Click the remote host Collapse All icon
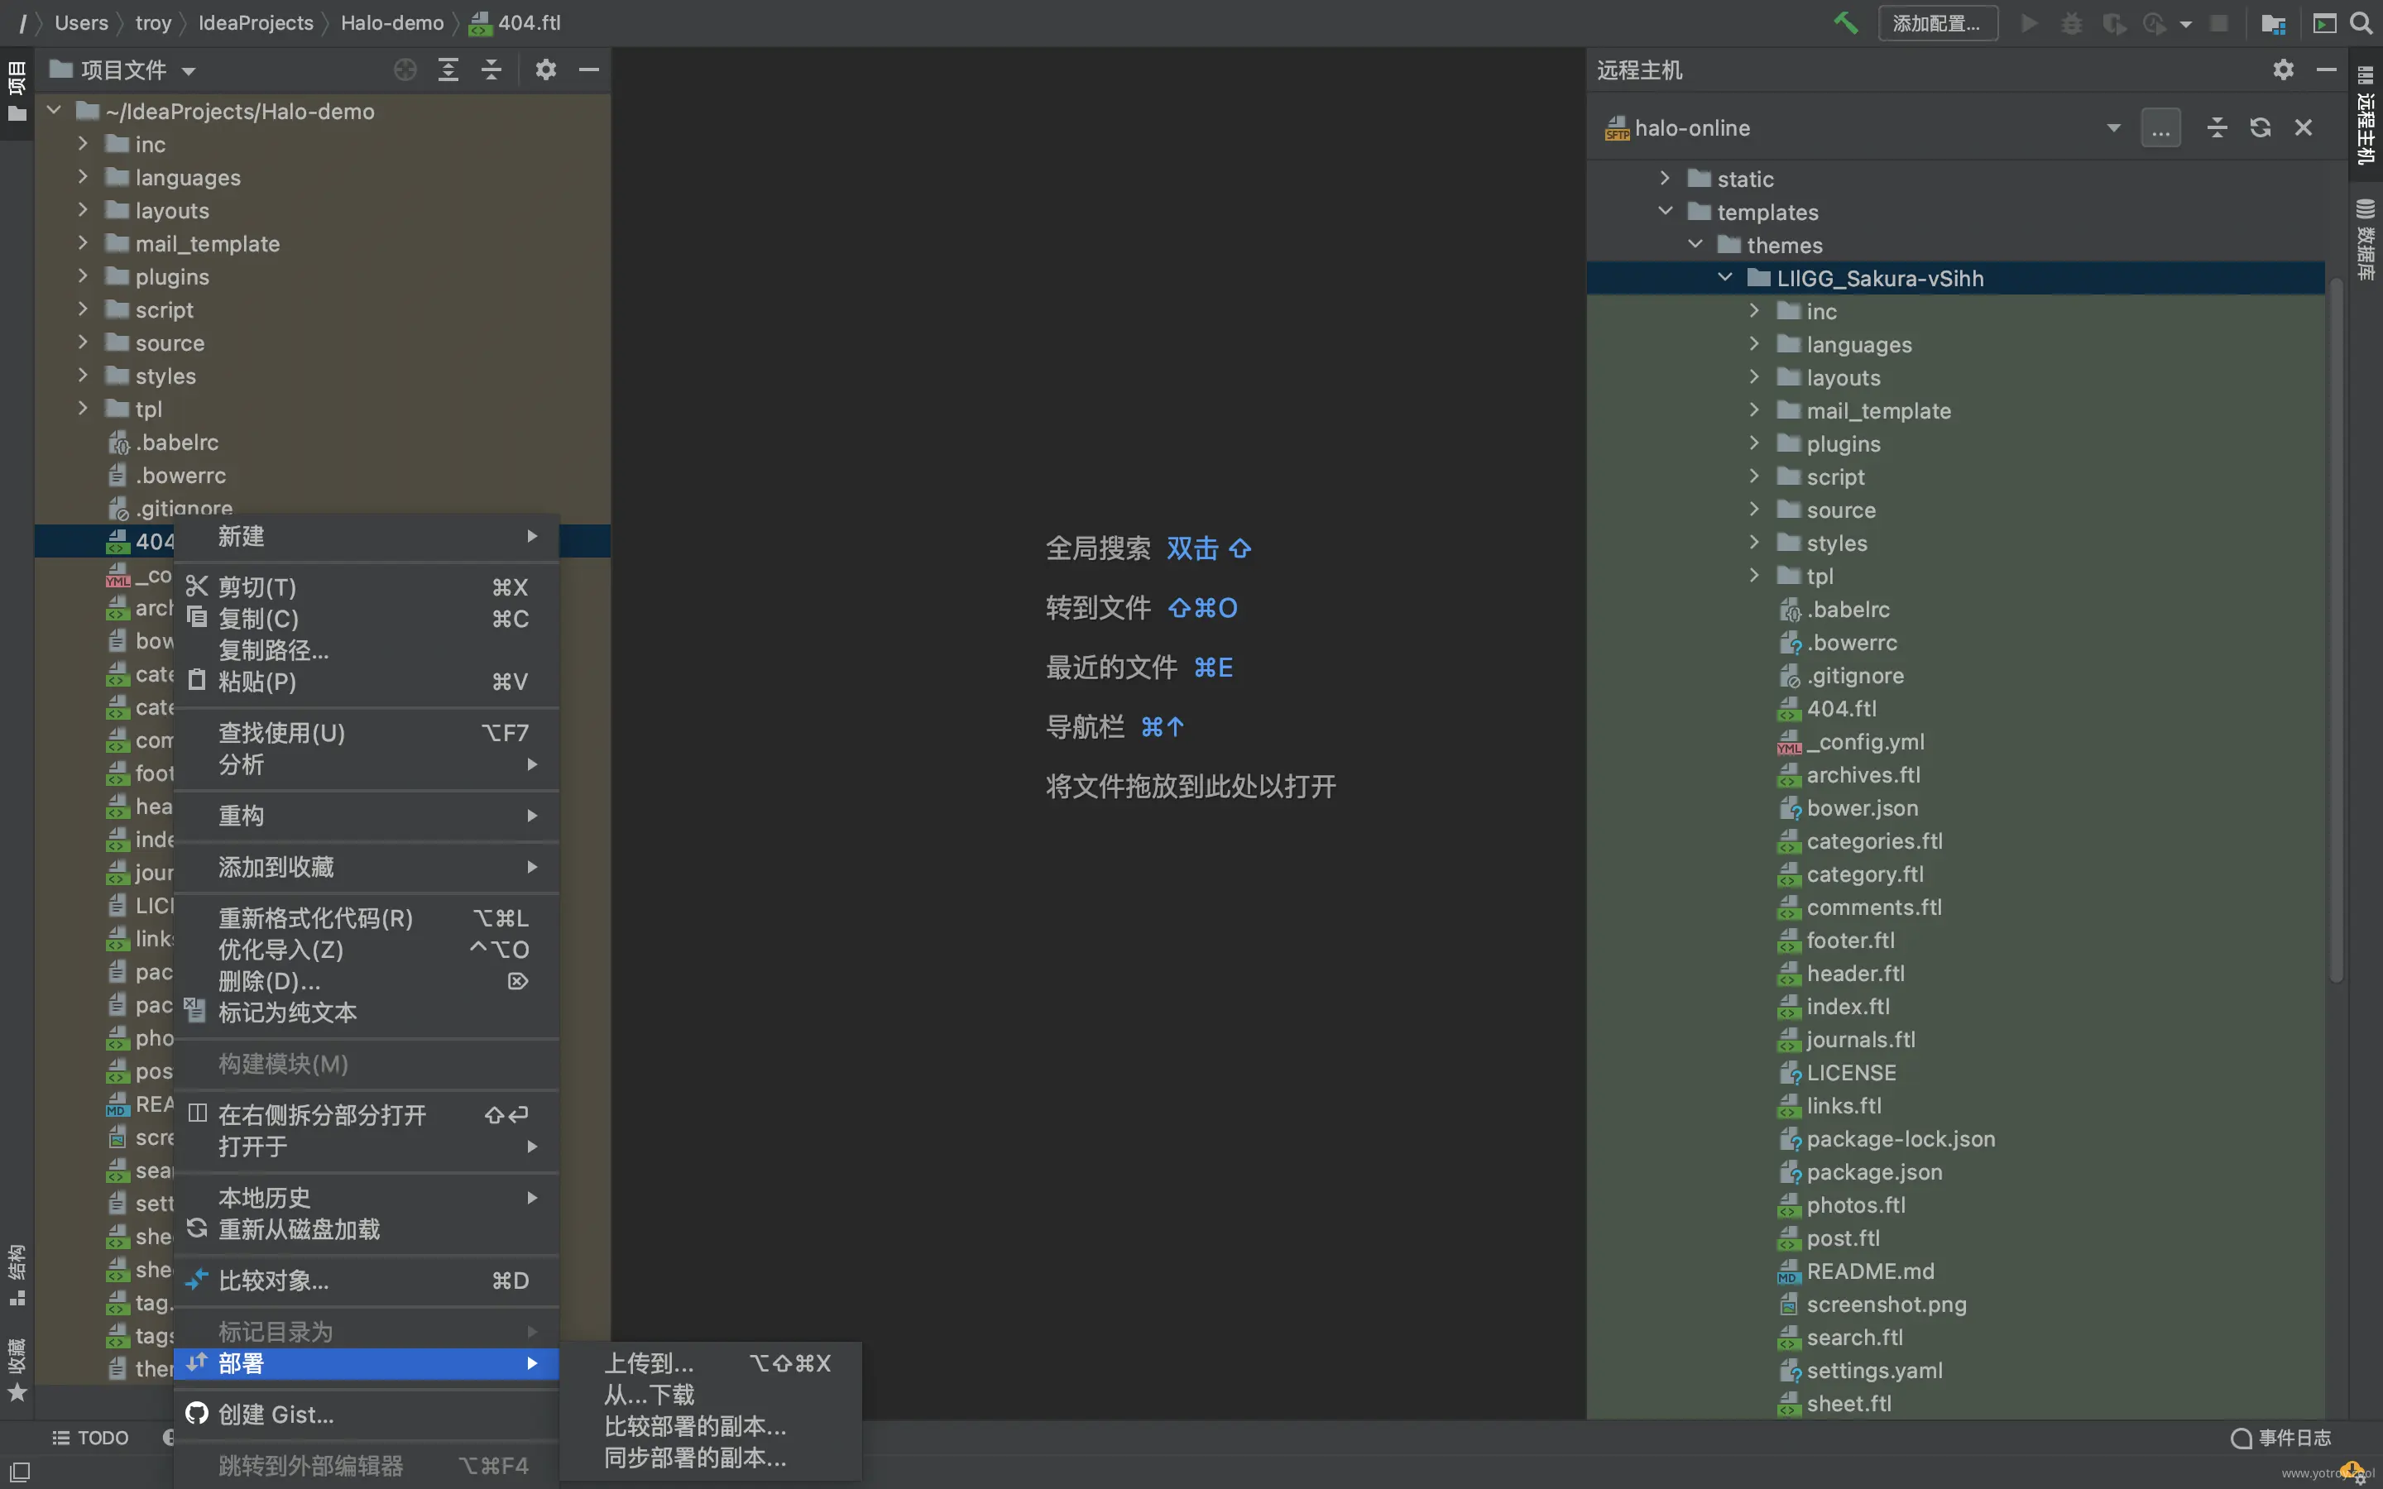 (2217, 128)
